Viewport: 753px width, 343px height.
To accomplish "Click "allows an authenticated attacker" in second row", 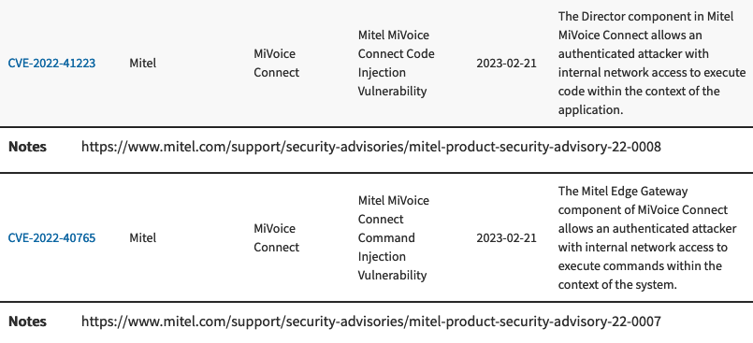I will [647, 228].
